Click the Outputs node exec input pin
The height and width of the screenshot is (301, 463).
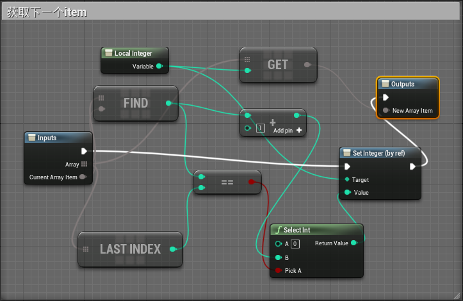click(x=386, y=97)
